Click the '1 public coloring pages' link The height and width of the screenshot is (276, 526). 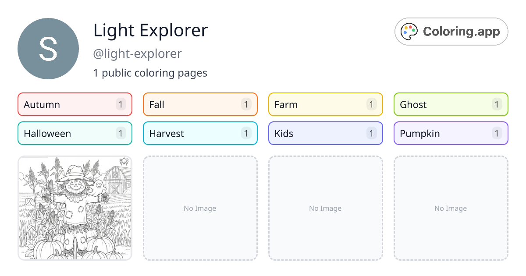pos(150,73)
